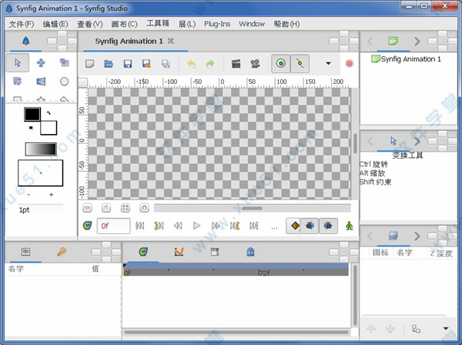Toggle snap to guide/bone button
The width and height of the screenshot is (462, 345).
(300, 63)
